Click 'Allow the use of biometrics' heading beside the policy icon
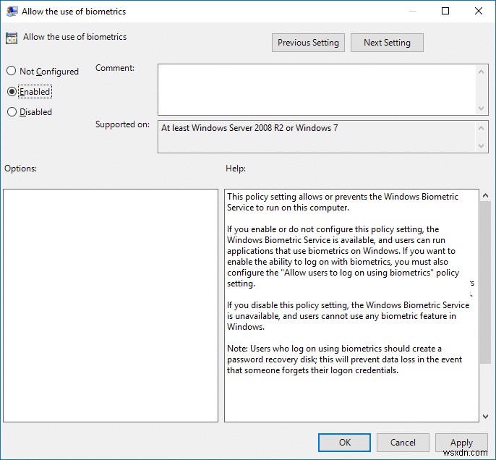This screenshot has width=496, height=460. click(74, 37)
